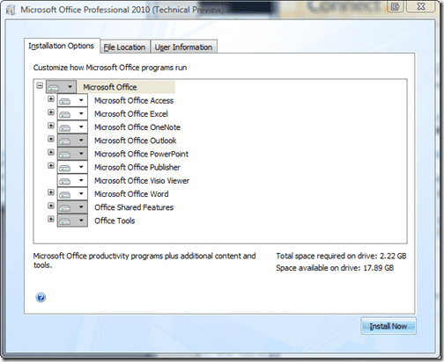444x362 pixels.
Task: Switch to the User Information tab
Action: pyautogui.click(x=184, y=47)
